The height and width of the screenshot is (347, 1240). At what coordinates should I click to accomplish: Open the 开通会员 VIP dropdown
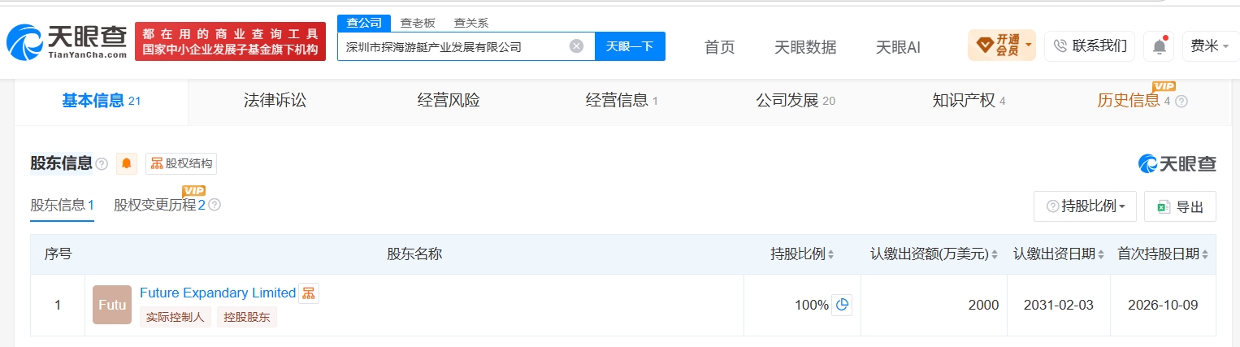tap(1001, 46)
